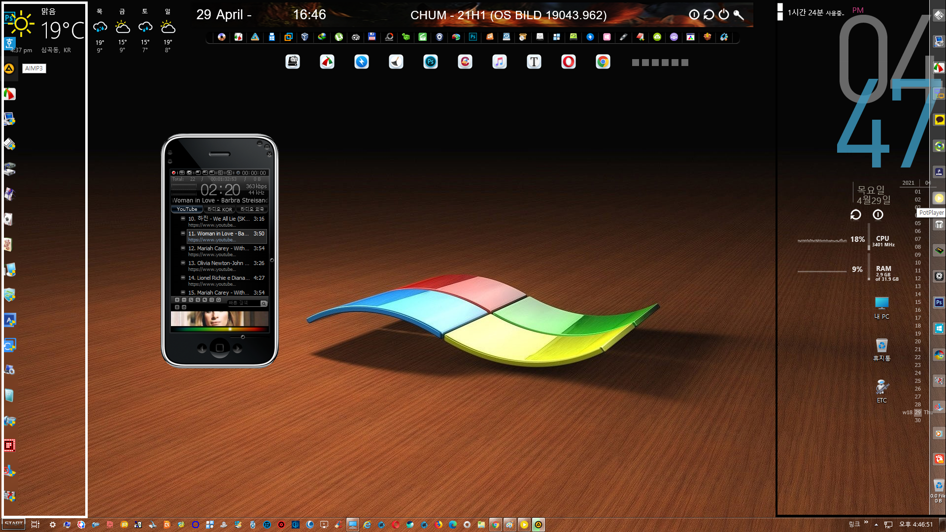
Task: Open Photoshop icon in right sidebar
Action: (x=939, y=302)
